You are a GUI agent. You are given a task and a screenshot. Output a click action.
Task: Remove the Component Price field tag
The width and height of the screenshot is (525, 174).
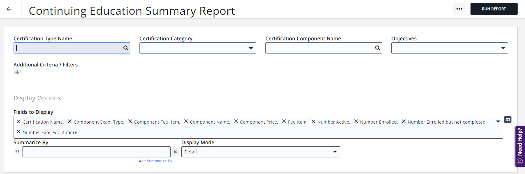pos(236,122)
